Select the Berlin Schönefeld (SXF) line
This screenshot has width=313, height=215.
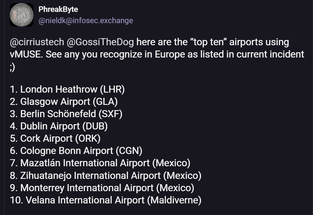coord(66,114)
